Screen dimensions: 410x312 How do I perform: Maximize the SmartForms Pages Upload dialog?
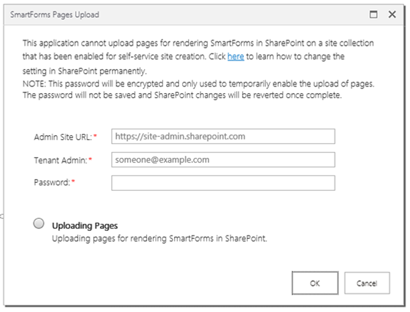click(374, 13)
